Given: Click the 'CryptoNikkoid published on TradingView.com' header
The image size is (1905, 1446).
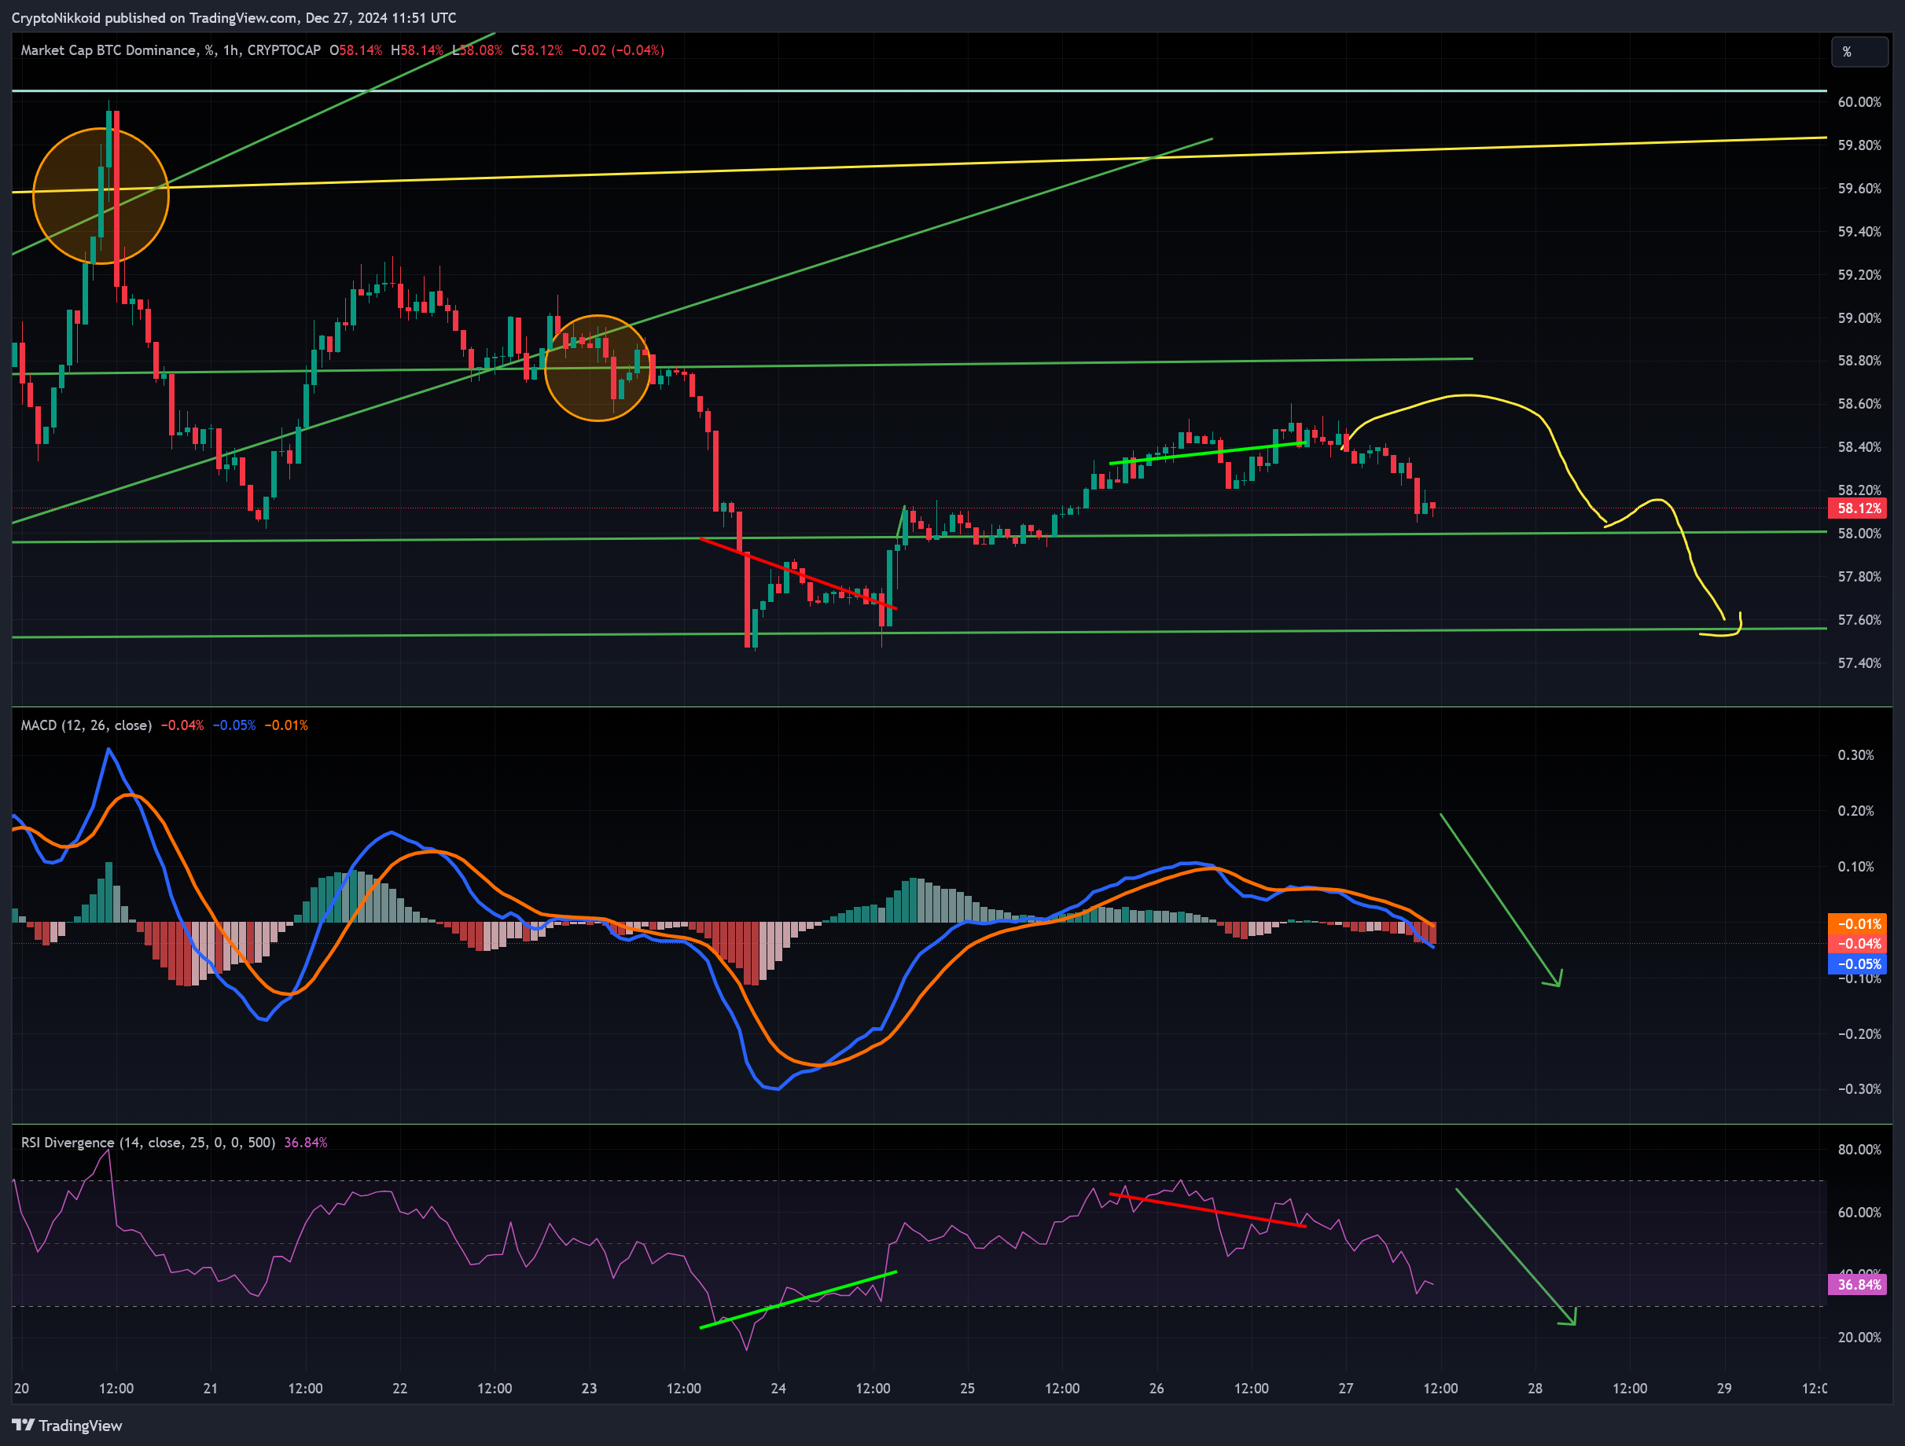Looking at the screenshot, I should [x=234, y=17].
